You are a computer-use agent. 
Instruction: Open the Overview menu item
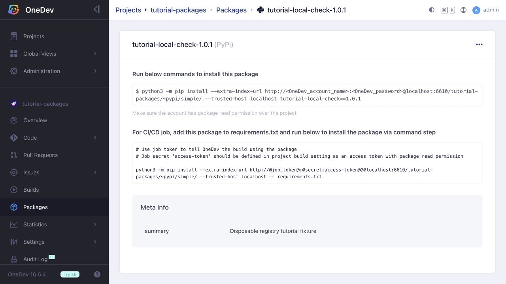(54, 120)
